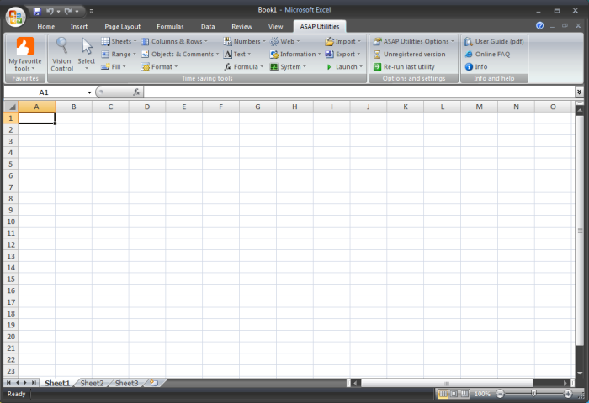Screen dimensions: 589x403
Task: Switch to the Formulas ribbon tab
Action: point(170,27)
